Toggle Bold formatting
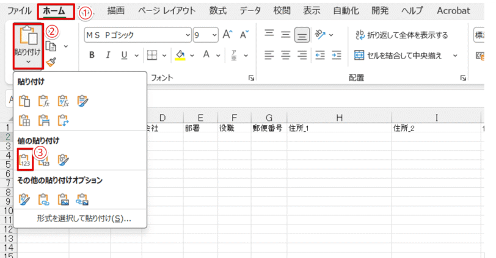Image resolution: width=496 pixels, height=258 pixels. tap(92, 56)
